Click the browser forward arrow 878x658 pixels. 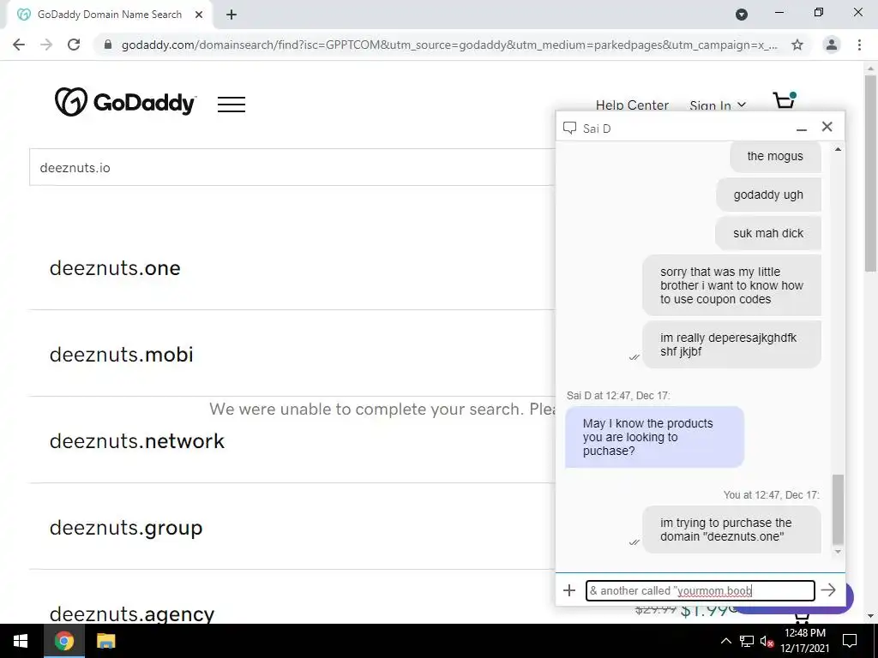click(x=46, y=45)
